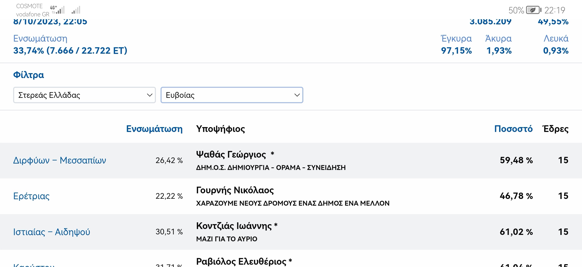The height and width of the screenshot is (267, 582).
Task: Tap the Λευκά 0,93% statistic
Action: pos(555,45)
